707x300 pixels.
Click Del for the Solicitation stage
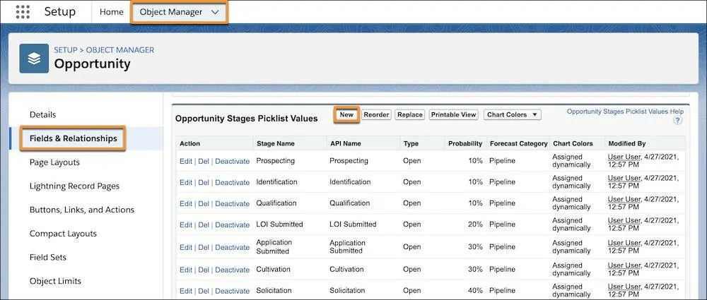click(204, 291)
